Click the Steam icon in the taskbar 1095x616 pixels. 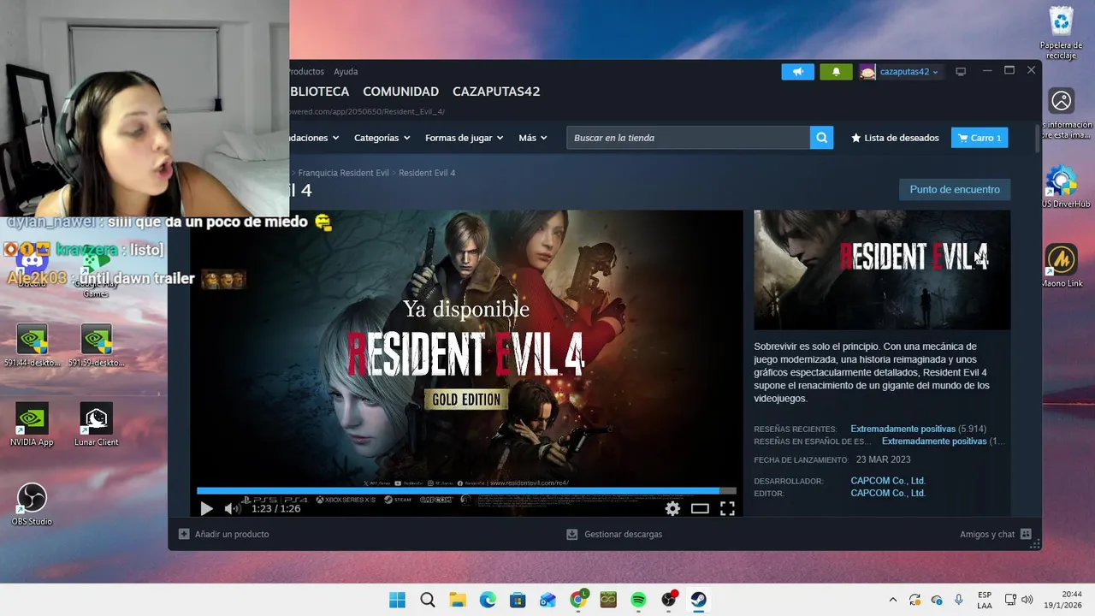coord(699,600)
